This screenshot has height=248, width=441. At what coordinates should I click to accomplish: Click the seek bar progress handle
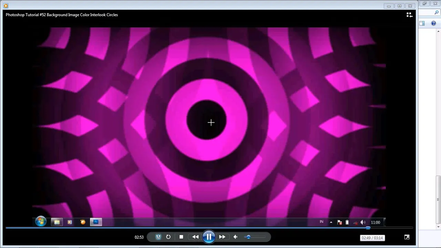pyautogui.click(x=368, y=228)
